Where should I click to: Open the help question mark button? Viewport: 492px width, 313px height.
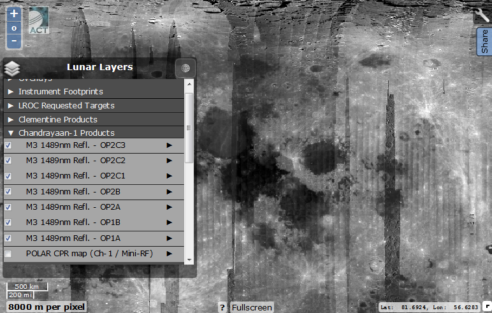pos(222,307)
